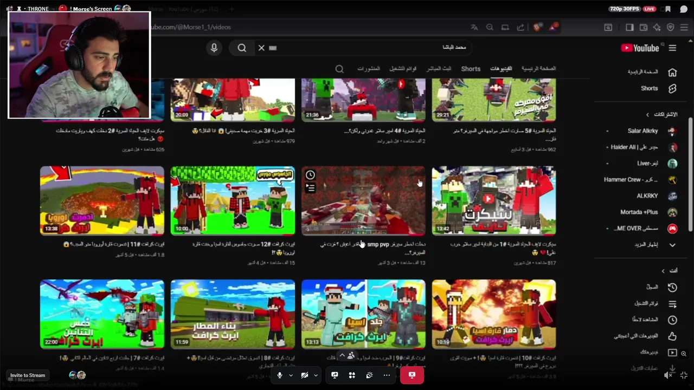Click the red disconnect call button
The width and height of the screenshot is (694, 390).
[412, 375]
